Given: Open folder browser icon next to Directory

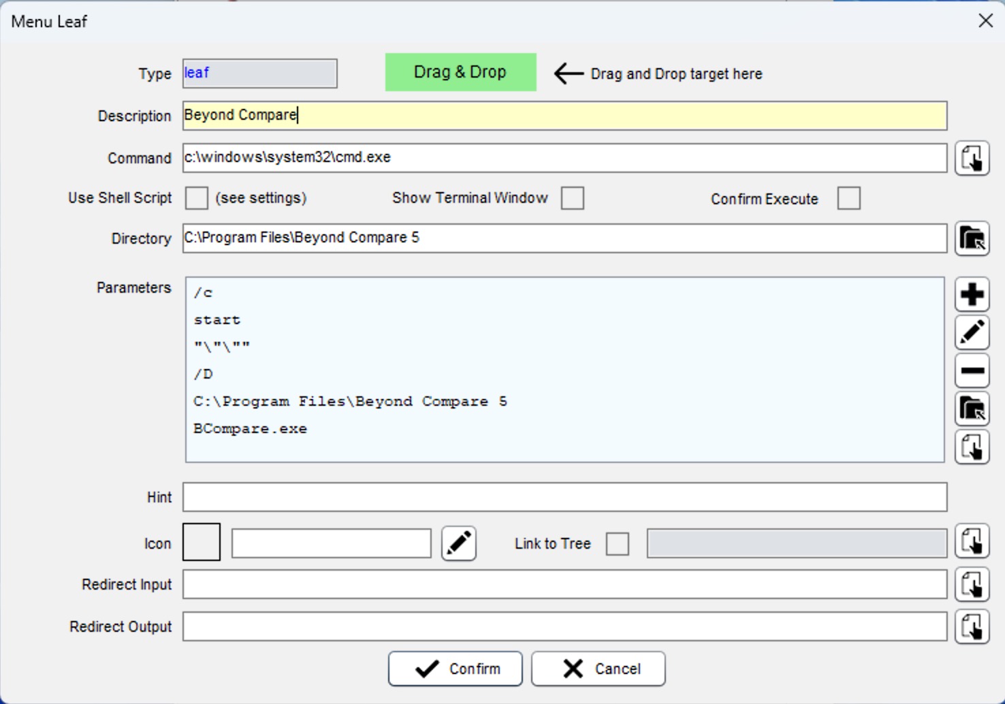Looking at the screenshot, I should click(x=972, y=239).
